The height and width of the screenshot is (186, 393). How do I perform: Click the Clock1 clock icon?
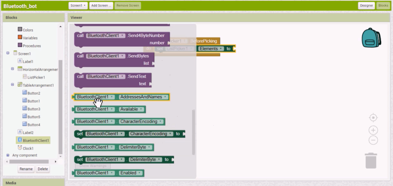[20, 148]
